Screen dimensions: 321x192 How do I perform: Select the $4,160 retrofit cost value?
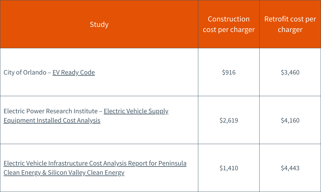pyautogui.click(x=290, y=120)
